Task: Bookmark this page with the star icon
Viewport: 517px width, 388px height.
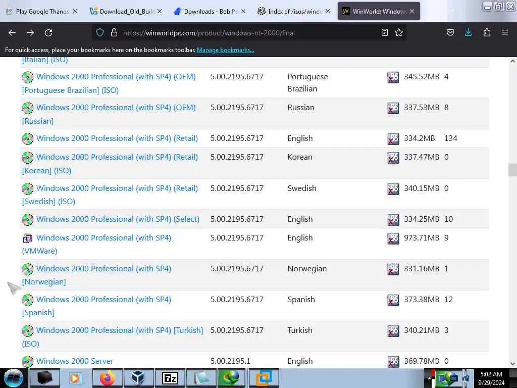Action: pos(399,33)
